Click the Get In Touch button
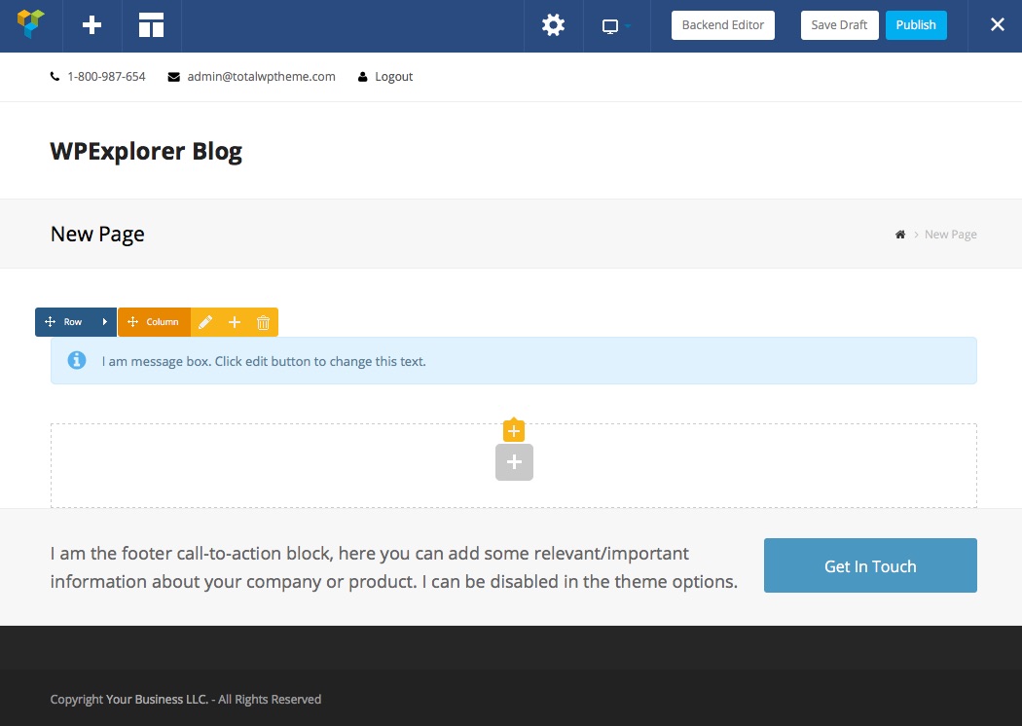 click(870, 565)
